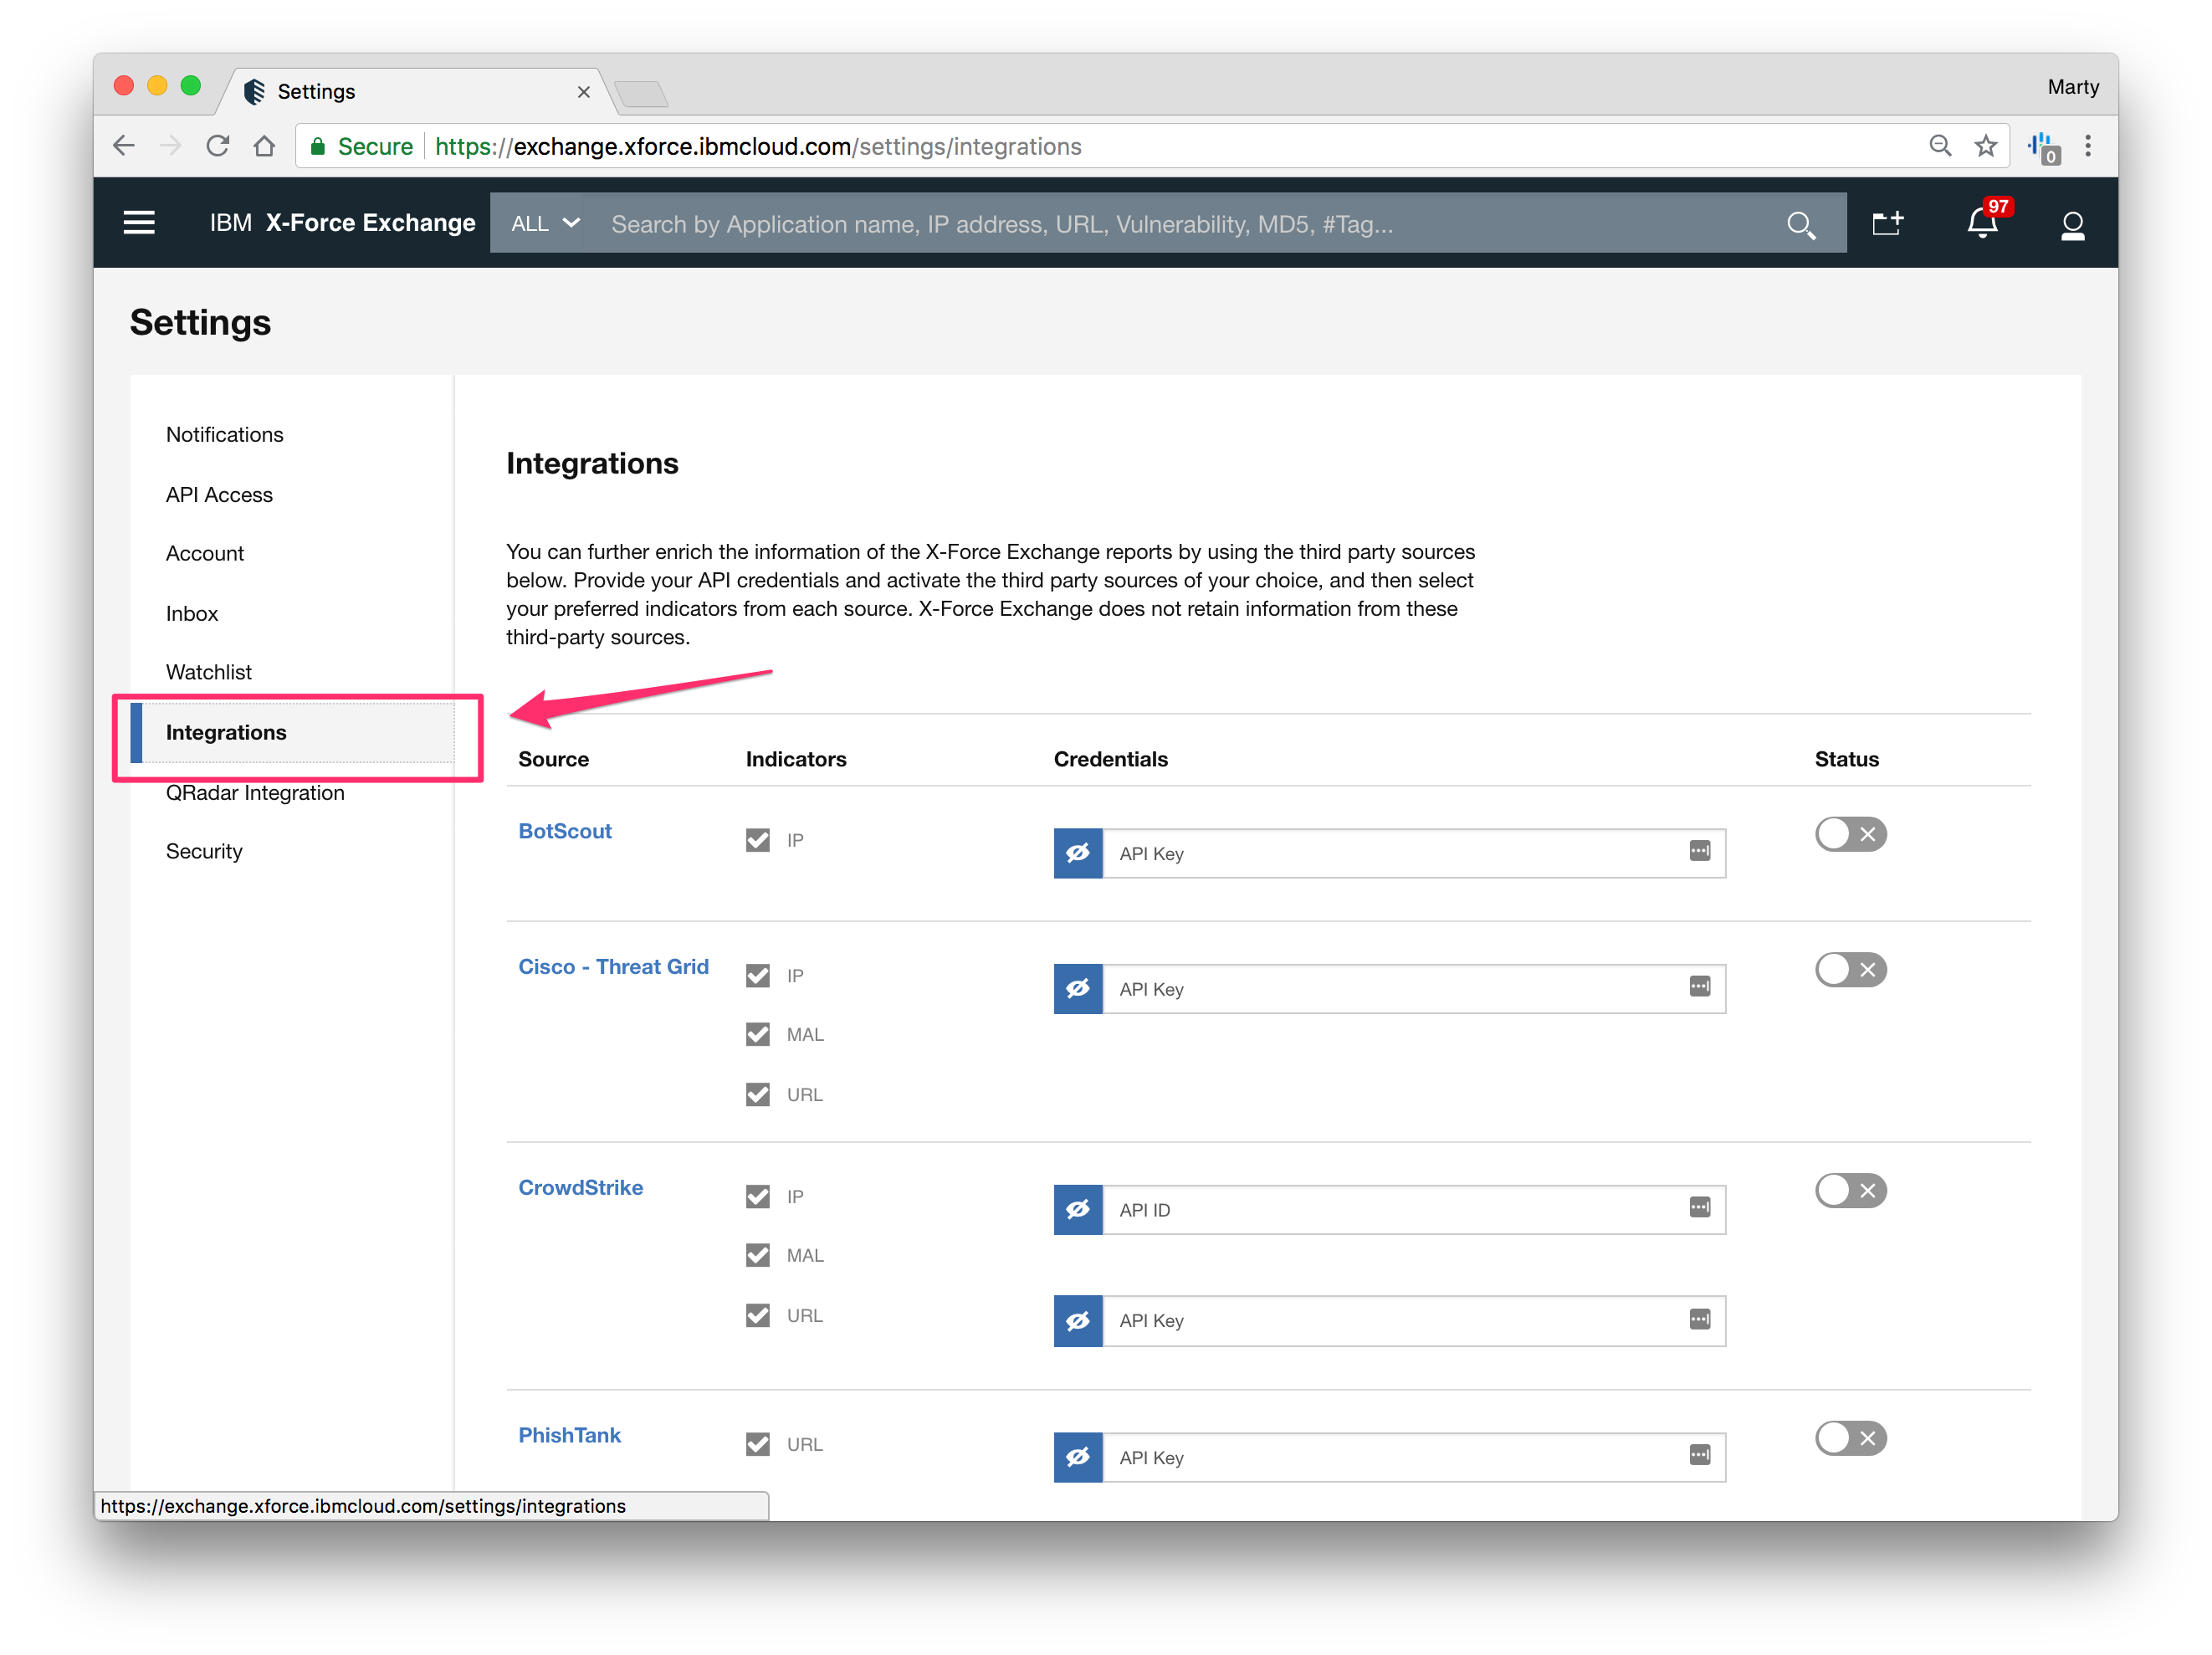Expand the ALL search filter dropdown

click(545, 224)
